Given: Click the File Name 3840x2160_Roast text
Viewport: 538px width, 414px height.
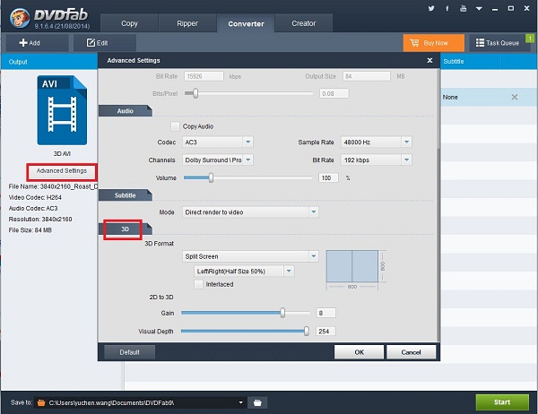Looking at the screenshot, I should tap(53, 186).
